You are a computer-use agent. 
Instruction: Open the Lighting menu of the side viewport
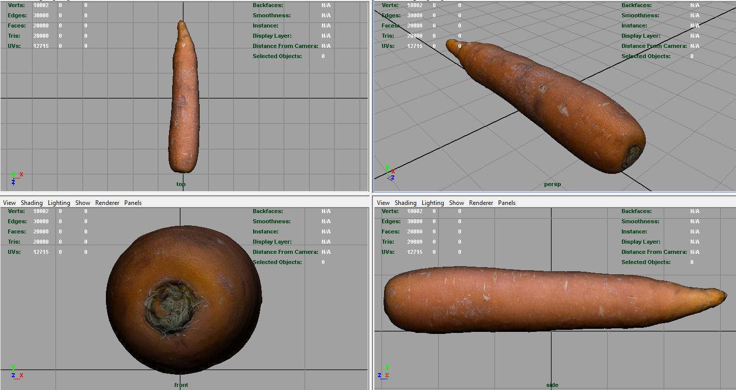click(432, 202)
